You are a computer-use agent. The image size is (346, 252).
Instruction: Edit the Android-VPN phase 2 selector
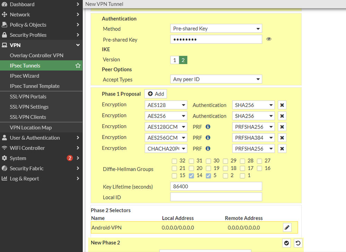tap(287, 227)
